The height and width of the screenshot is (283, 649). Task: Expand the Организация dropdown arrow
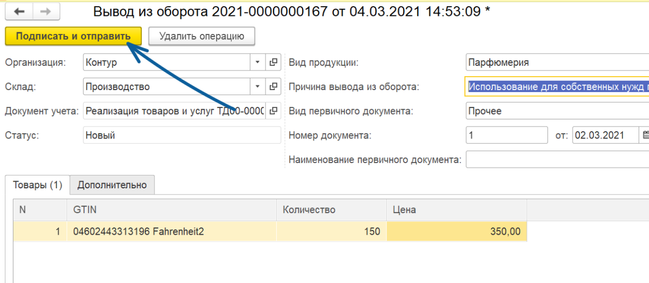[258, 63]
